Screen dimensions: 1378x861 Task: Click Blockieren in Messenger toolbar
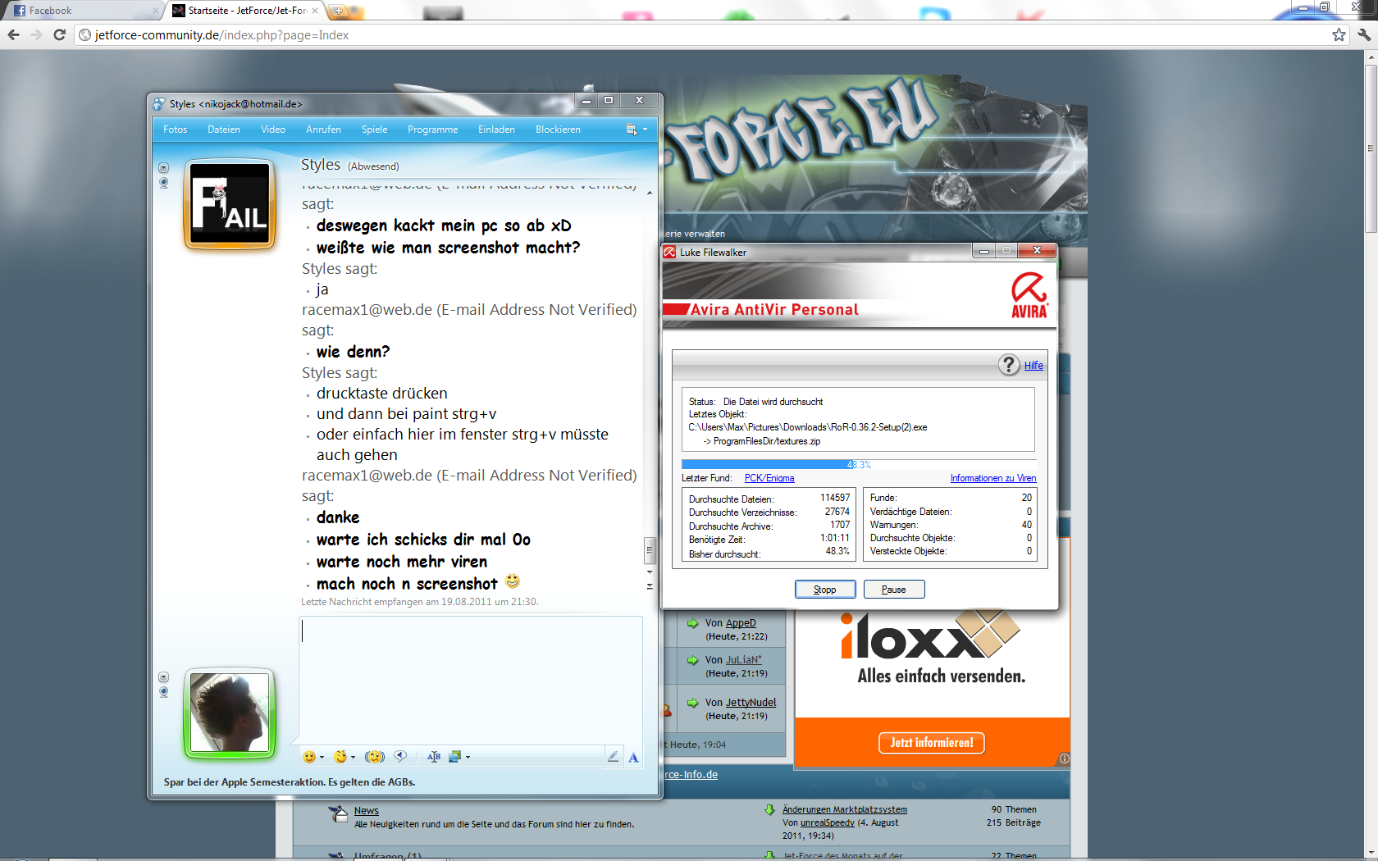click(558, 130)
